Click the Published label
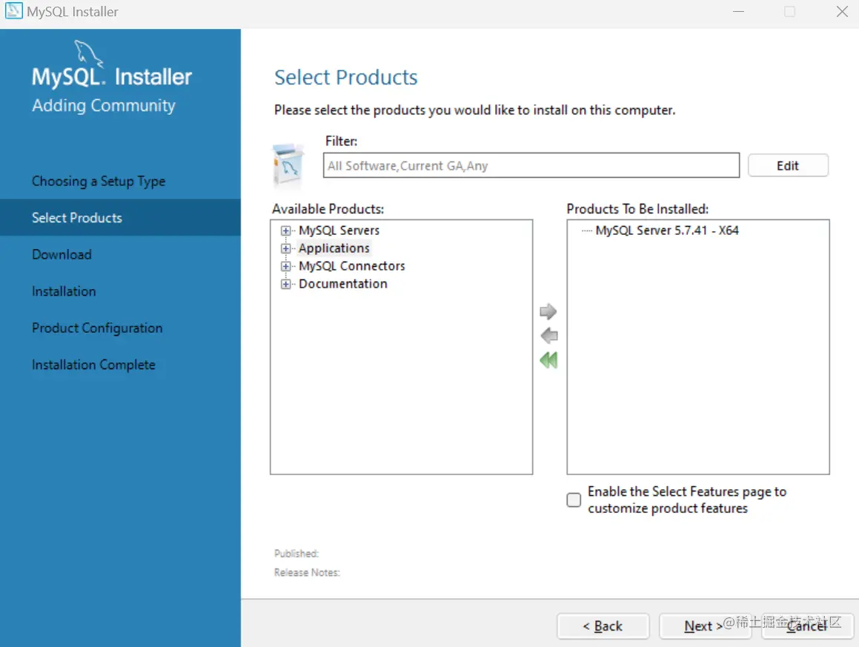 pyautogui.click(x=296, y=554)
